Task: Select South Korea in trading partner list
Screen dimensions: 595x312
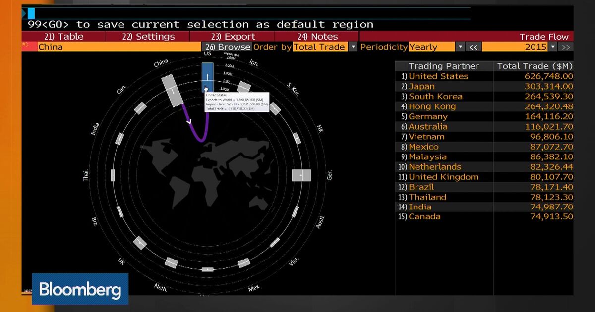Action: (x=435, y=96)
